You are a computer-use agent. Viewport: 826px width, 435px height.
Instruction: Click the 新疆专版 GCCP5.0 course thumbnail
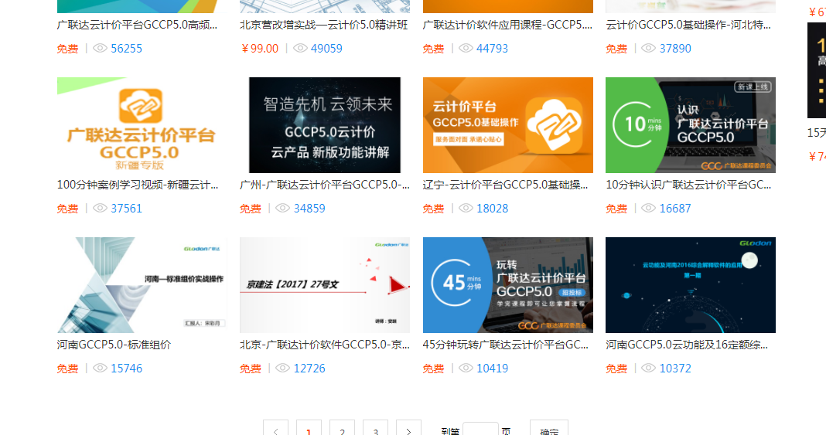point(142,124)
